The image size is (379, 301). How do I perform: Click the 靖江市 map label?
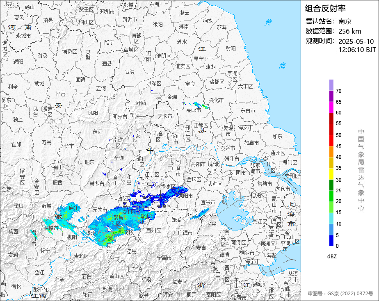(x=232, y=159)
